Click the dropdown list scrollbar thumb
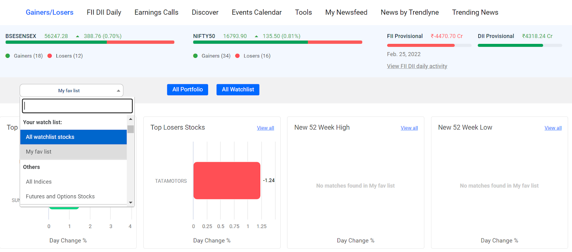 click(130, 129)
